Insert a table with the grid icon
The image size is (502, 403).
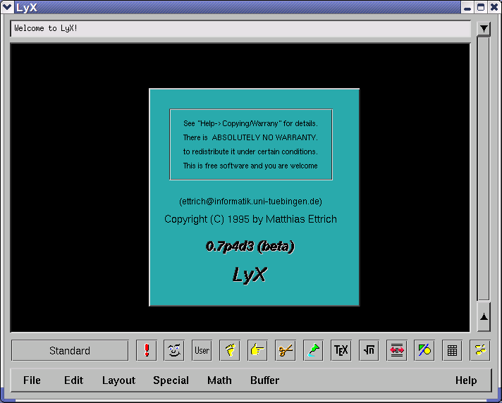pos(453,350)
